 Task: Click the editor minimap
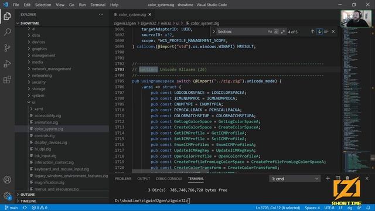[x=356, y=100]
